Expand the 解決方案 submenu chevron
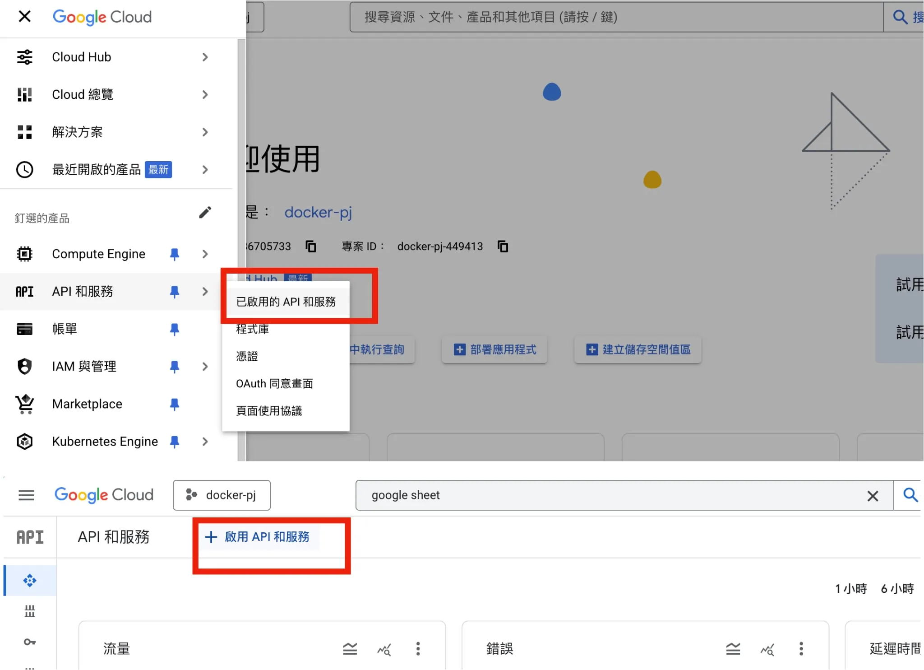The height and width of the screenshot is (670, 924). click(x=205, y=132)
